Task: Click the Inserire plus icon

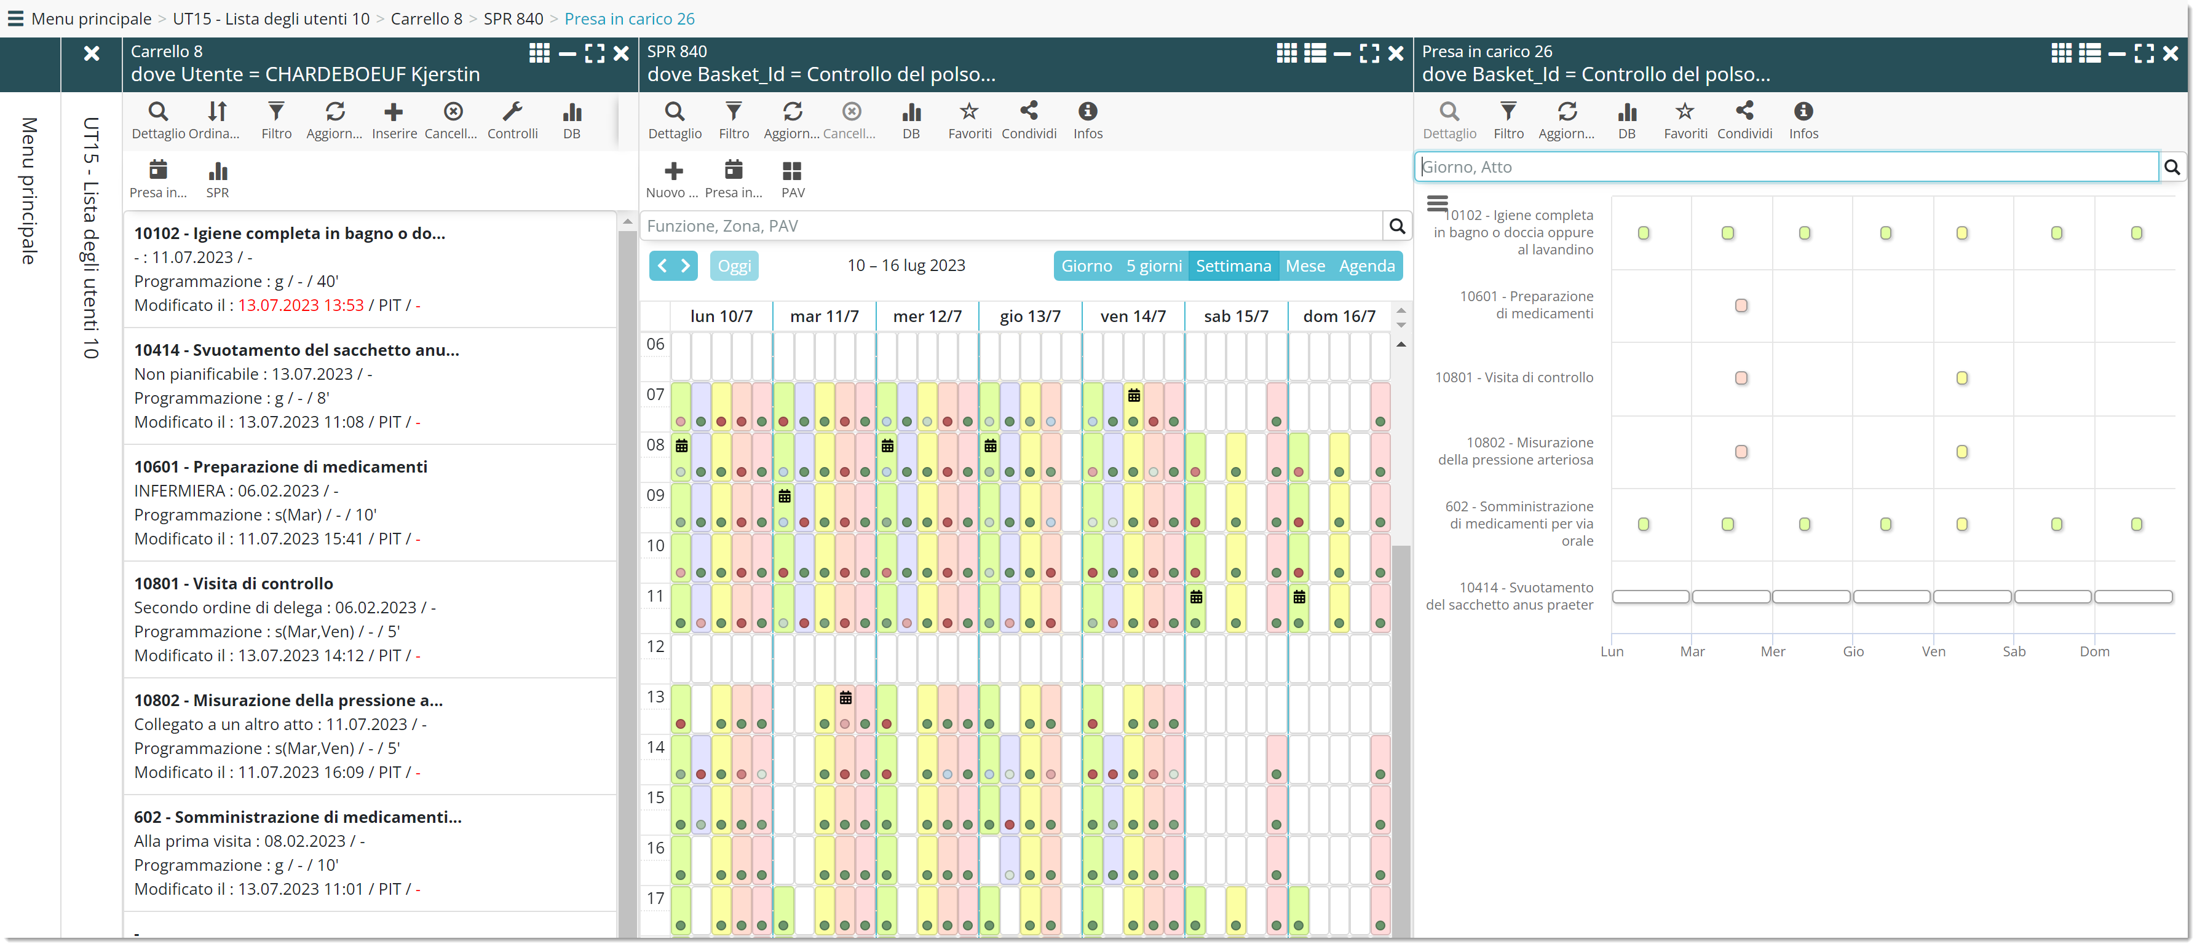Action: 393,112
